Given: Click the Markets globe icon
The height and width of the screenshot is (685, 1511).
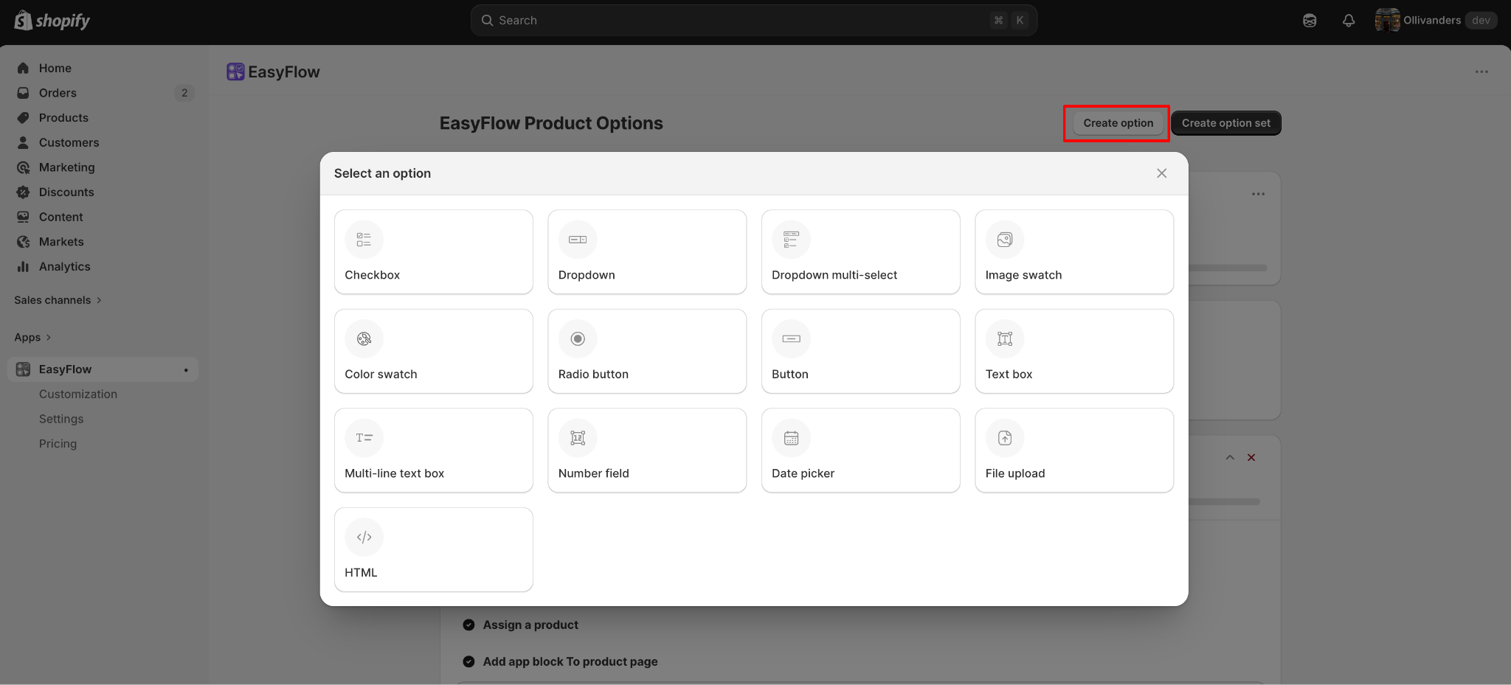Looking at the screenshot, I should (x=24, y=242).
